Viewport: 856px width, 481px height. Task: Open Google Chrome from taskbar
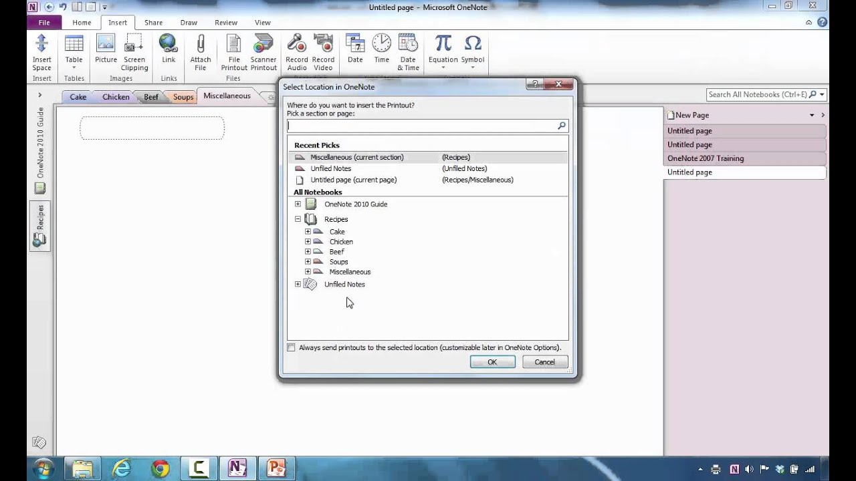(160, 468)
